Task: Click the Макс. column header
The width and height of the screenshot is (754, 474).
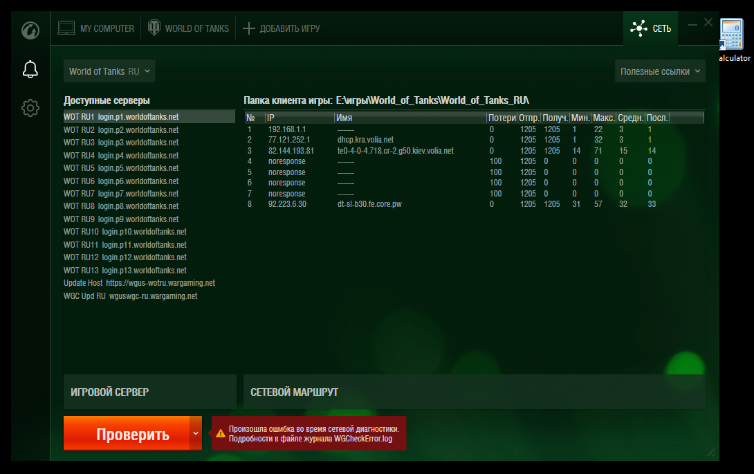Action: pos(603,118)
